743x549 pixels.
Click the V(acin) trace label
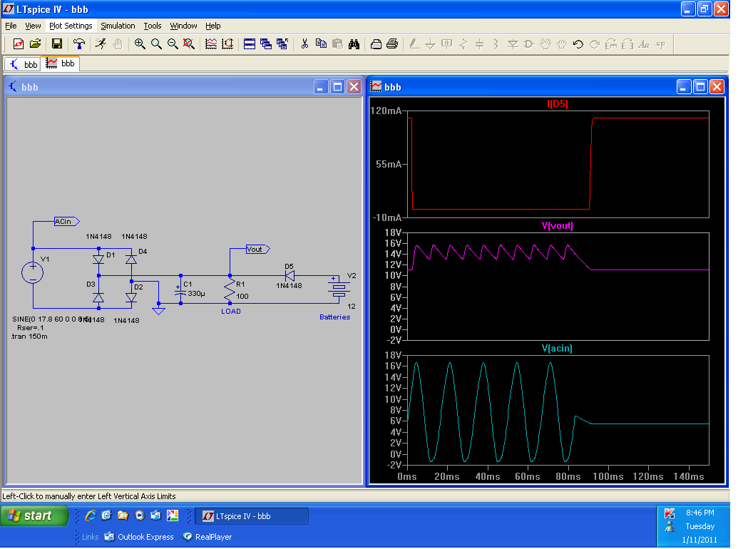click(x=558, y=349)
